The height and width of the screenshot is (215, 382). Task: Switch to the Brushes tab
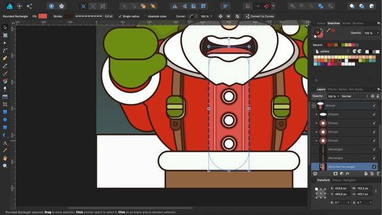click(x=358, y=23)
